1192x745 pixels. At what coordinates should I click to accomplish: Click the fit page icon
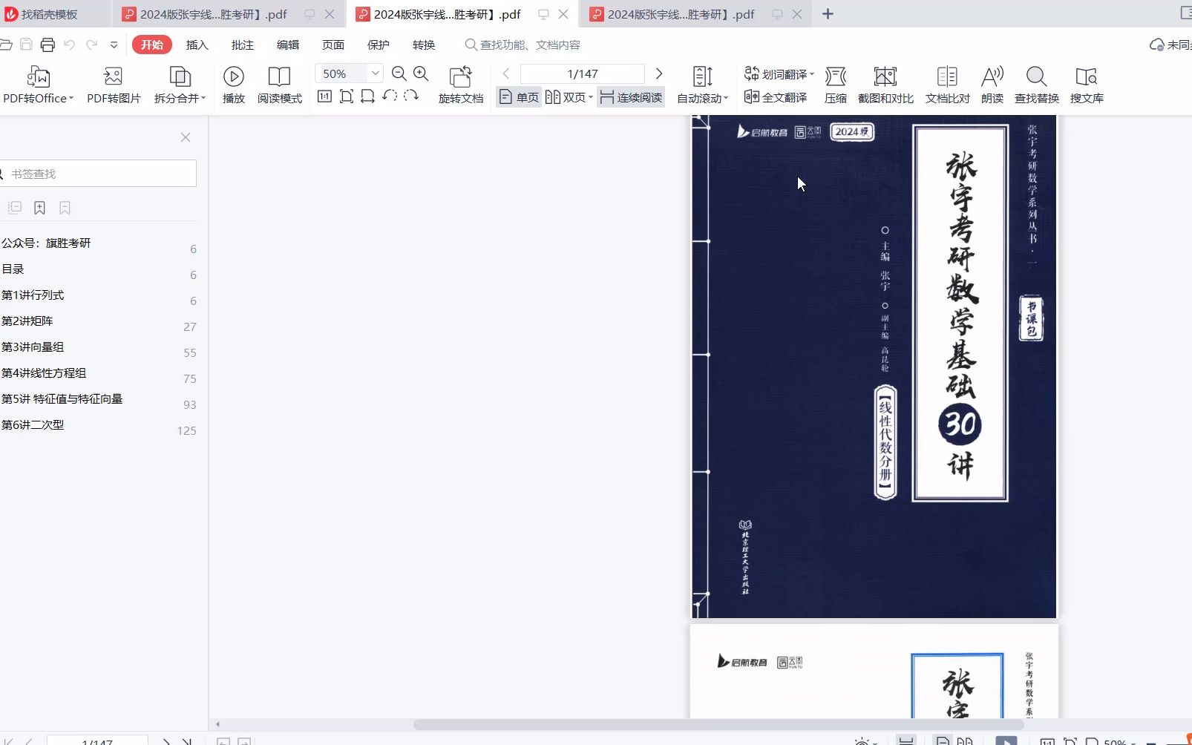point(346,96)
